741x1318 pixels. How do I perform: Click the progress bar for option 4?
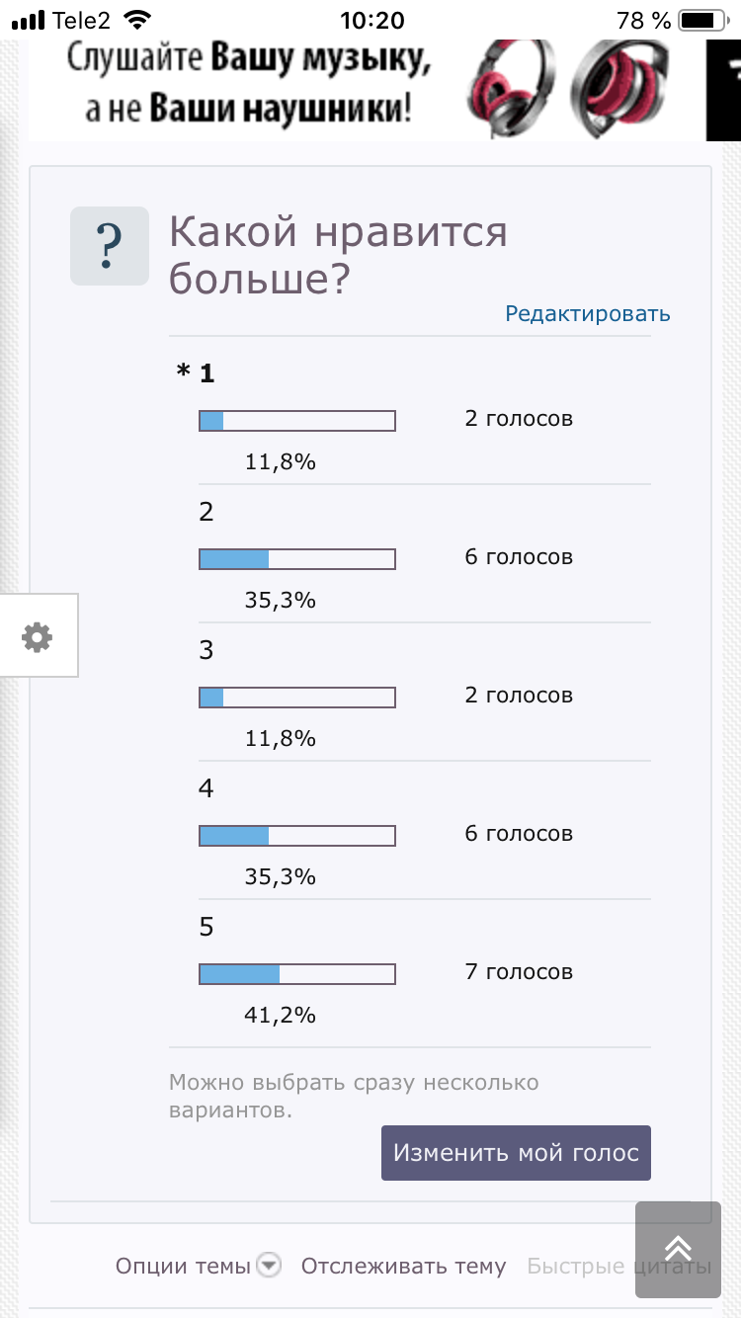(297, 836)
